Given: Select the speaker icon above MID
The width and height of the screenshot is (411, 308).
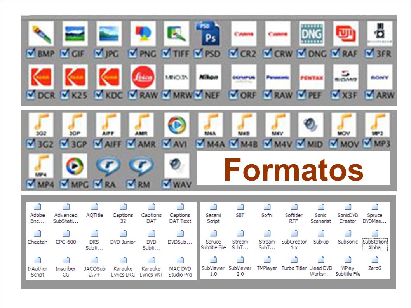Looking at the screenshot, I should [311, 125].
